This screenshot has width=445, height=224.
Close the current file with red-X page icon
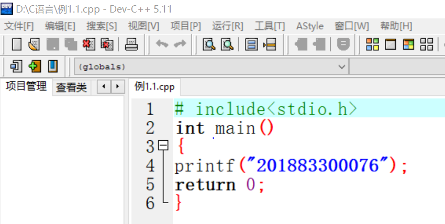[x=89, y=44]
